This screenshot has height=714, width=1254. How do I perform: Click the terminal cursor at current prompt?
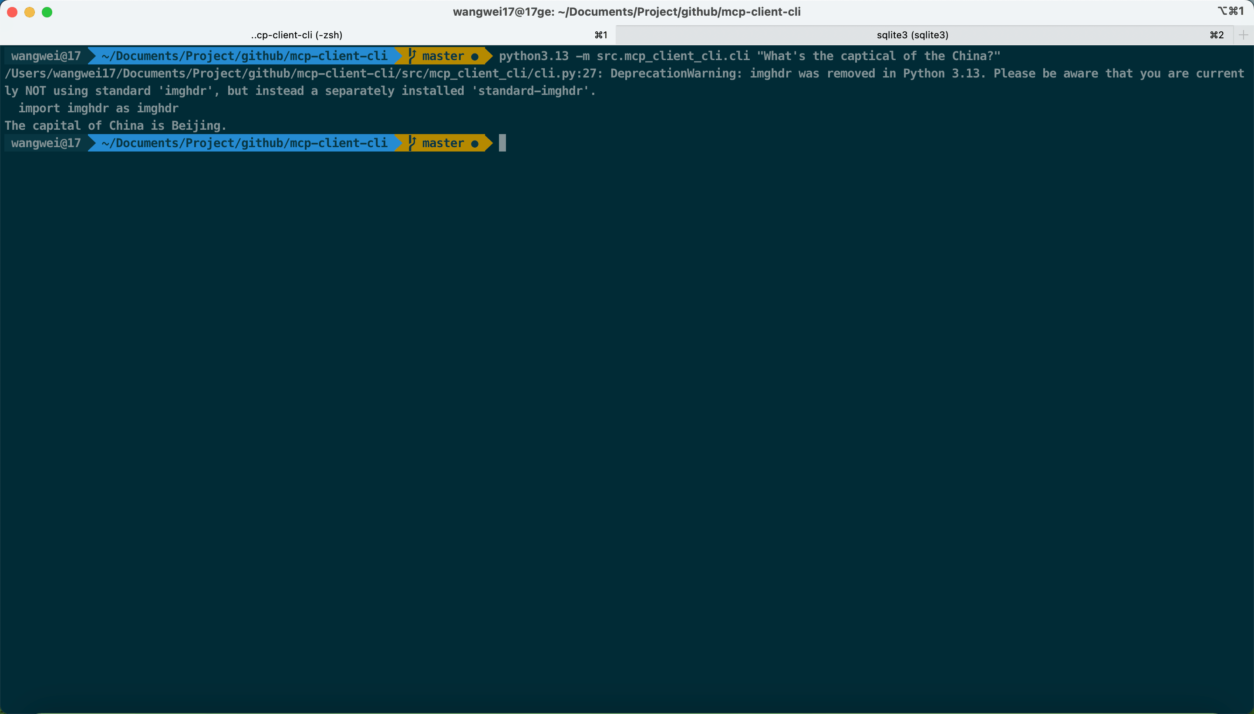tap(502, 143)
